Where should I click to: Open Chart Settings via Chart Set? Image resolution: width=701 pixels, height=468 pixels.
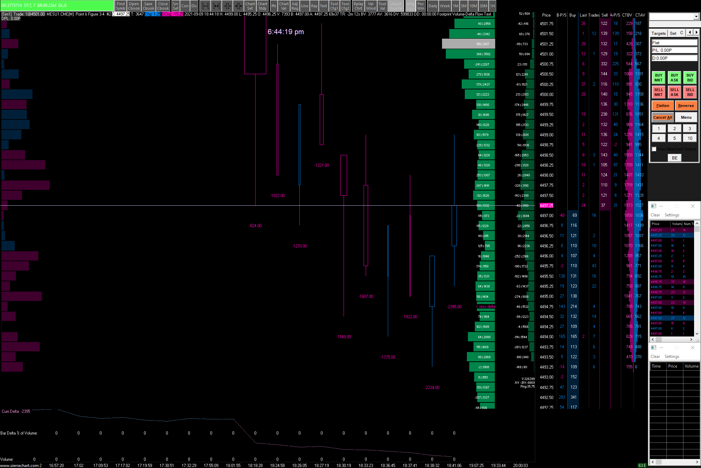pyautogui.click(x=250, y=6)
